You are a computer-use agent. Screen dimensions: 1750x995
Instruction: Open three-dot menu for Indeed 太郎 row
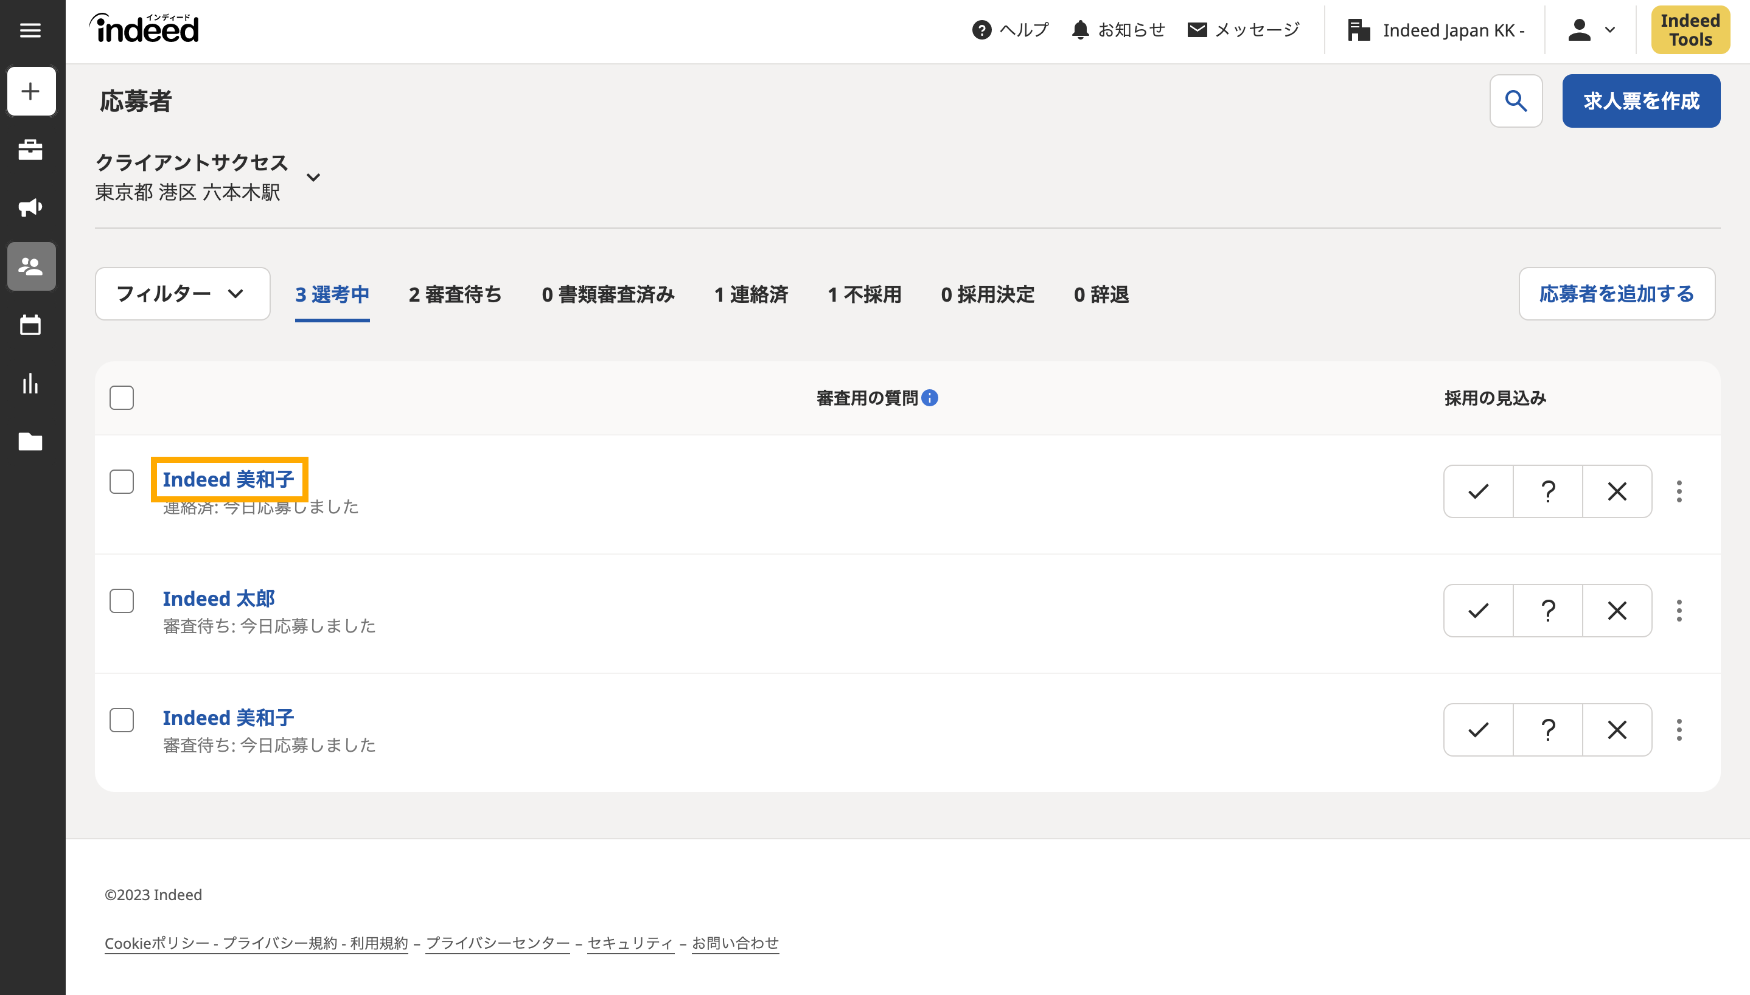pyautogui.click(x=1679, y=610)
